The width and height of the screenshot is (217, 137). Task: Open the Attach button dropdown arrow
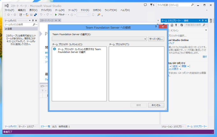[x=68, y=15]
